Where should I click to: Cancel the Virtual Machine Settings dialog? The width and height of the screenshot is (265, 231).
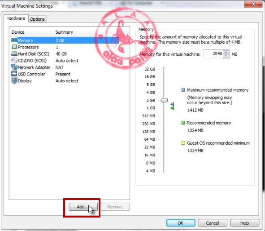tap(213, 223)
